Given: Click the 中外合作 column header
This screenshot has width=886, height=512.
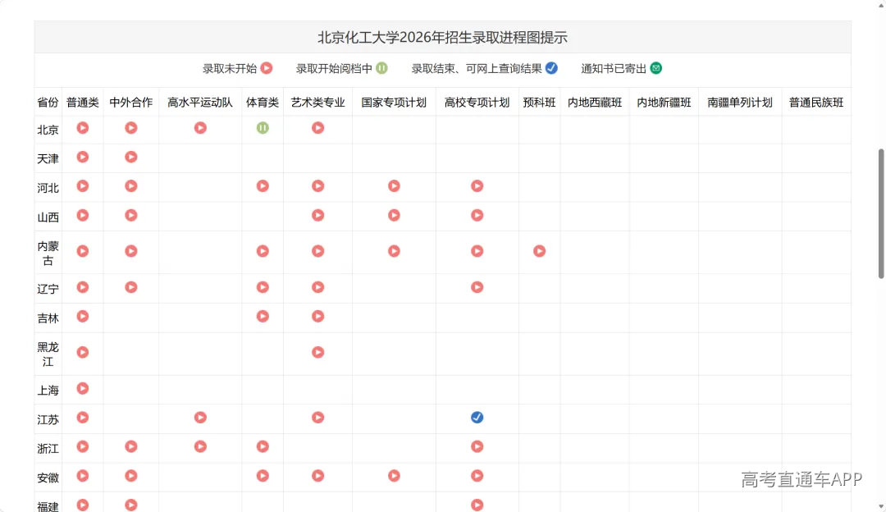Looking at the screenshot, I should click(131, 103).
